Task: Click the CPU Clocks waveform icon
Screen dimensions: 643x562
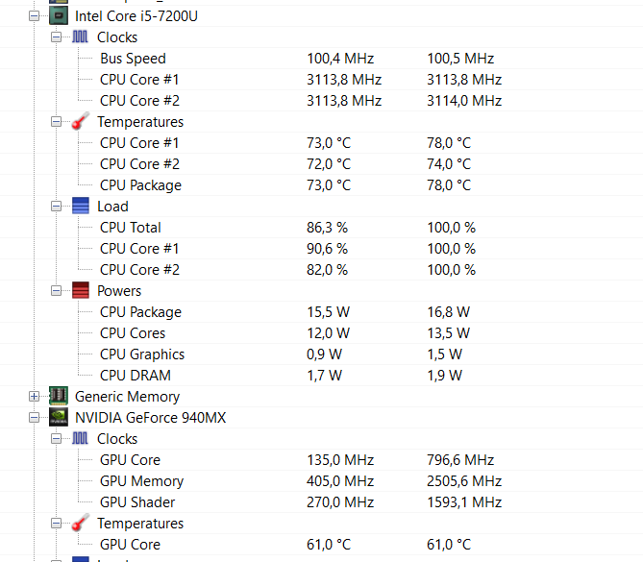Action: [x=81, y=37]
